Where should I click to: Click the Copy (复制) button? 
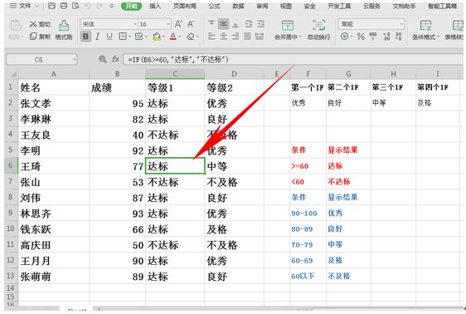coord(40,37)
